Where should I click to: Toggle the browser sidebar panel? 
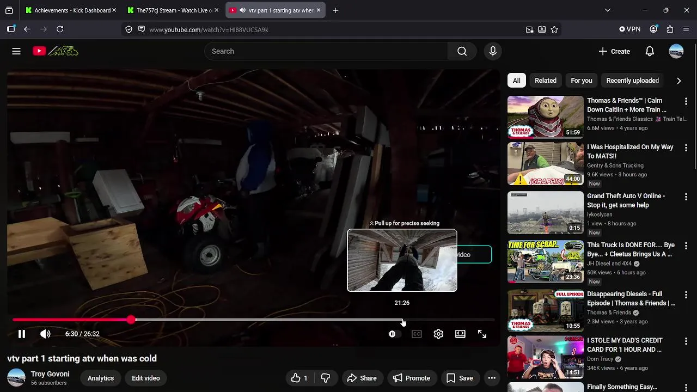pyautogui.click(x=11, y=29)
